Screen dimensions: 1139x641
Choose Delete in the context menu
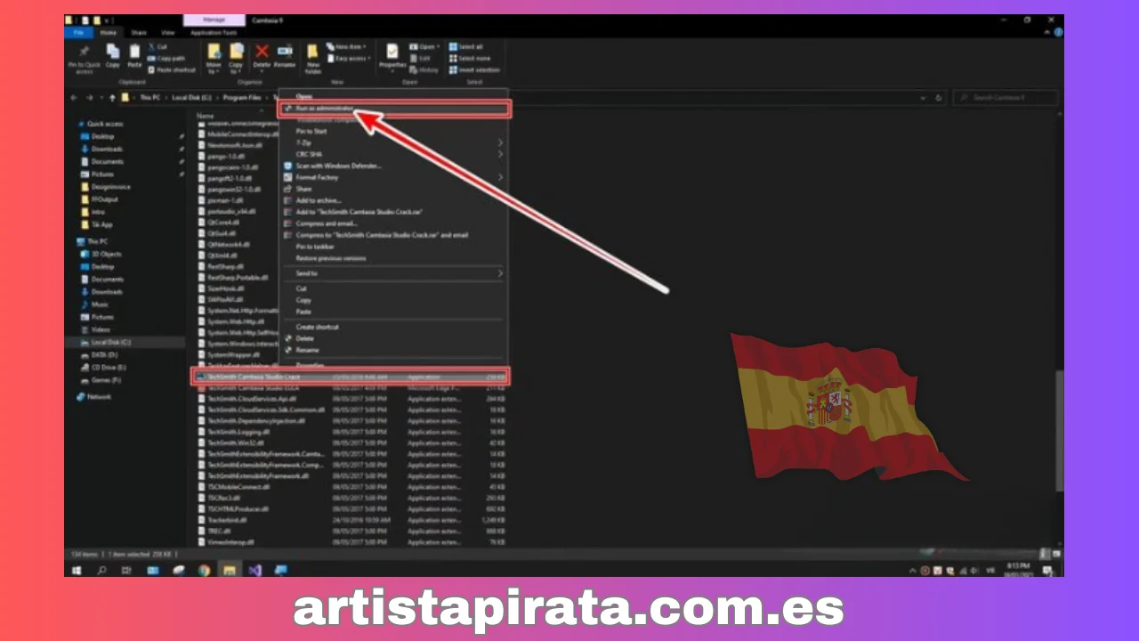click(394, 338)
